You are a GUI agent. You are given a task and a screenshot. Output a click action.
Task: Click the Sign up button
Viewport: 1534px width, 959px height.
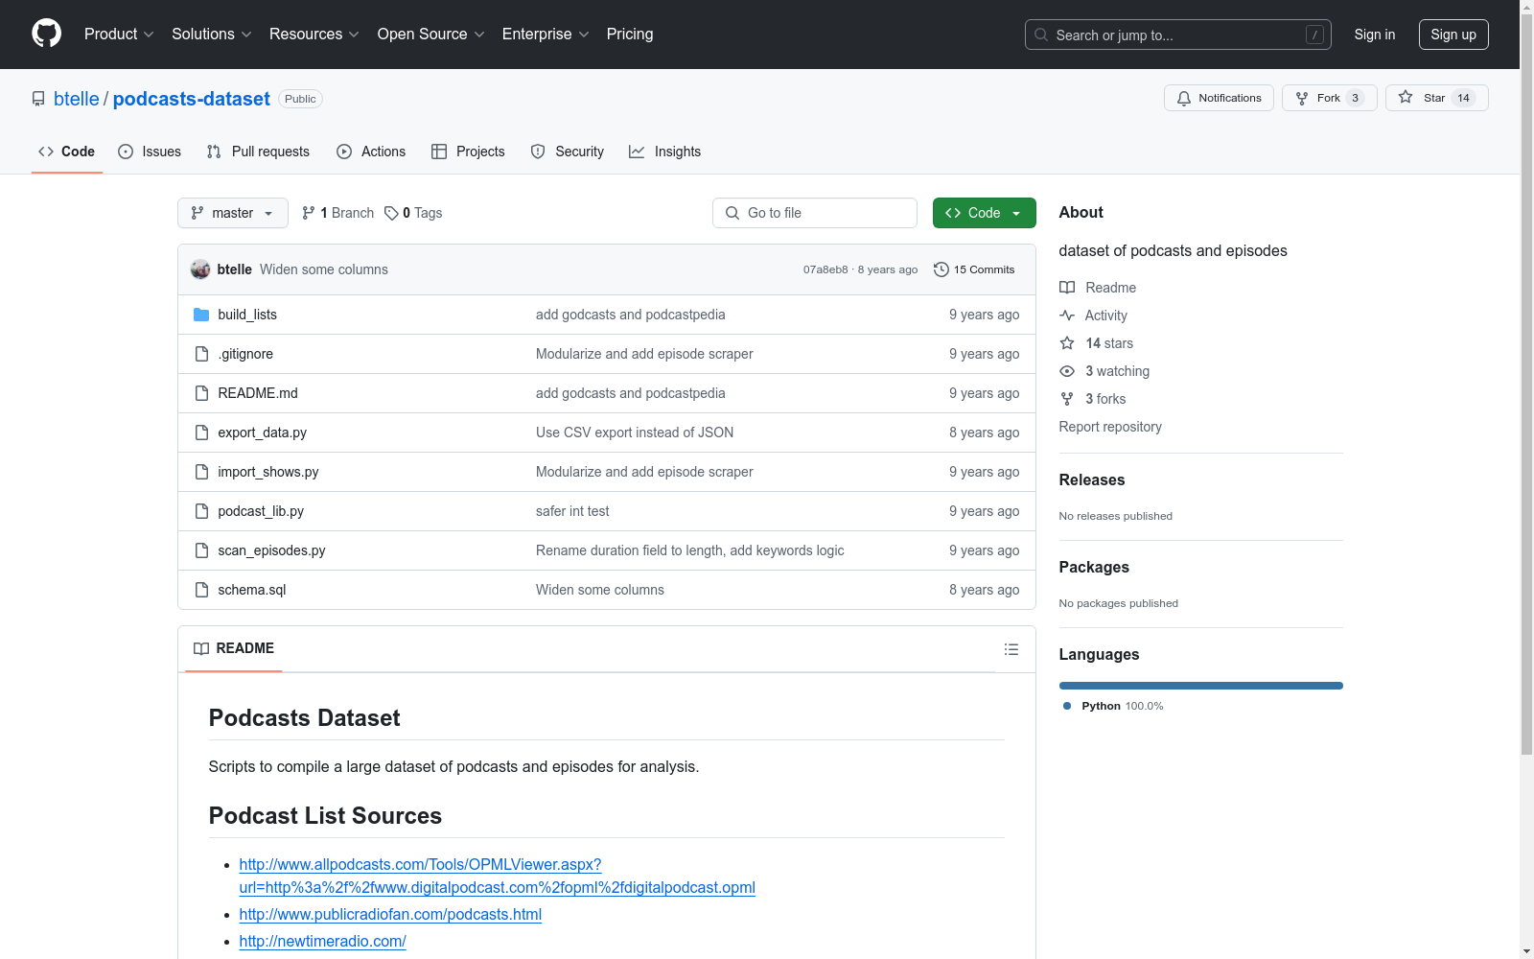[x=1453, y=35]
